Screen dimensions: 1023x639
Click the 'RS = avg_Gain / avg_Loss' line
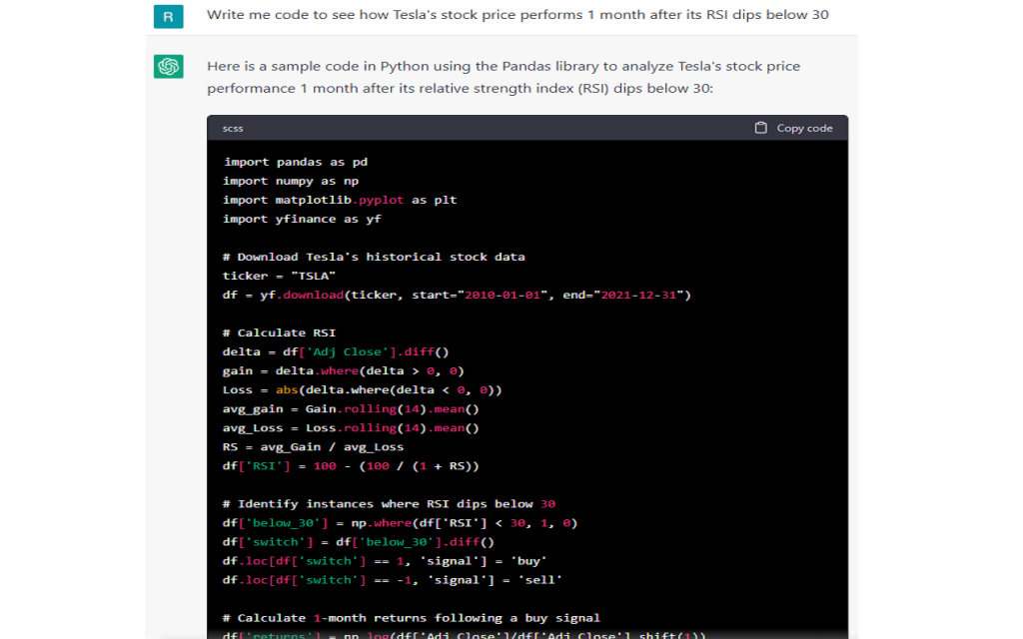tap(313, 446)
